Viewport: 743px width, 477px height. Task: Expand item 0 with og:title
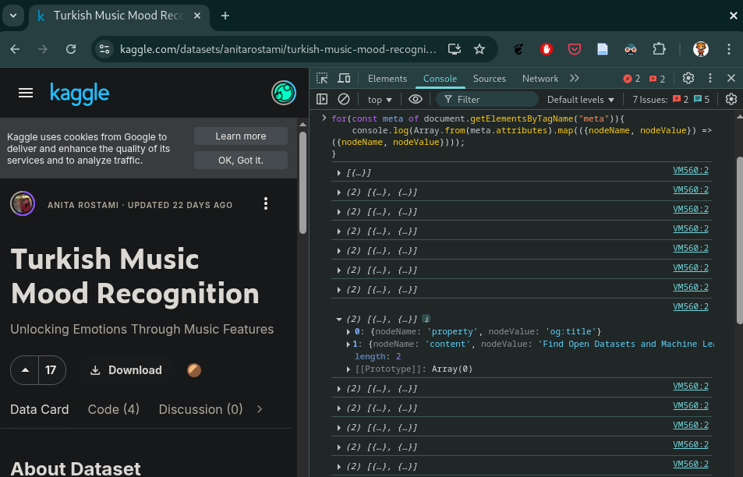click(x=349, y=331)
